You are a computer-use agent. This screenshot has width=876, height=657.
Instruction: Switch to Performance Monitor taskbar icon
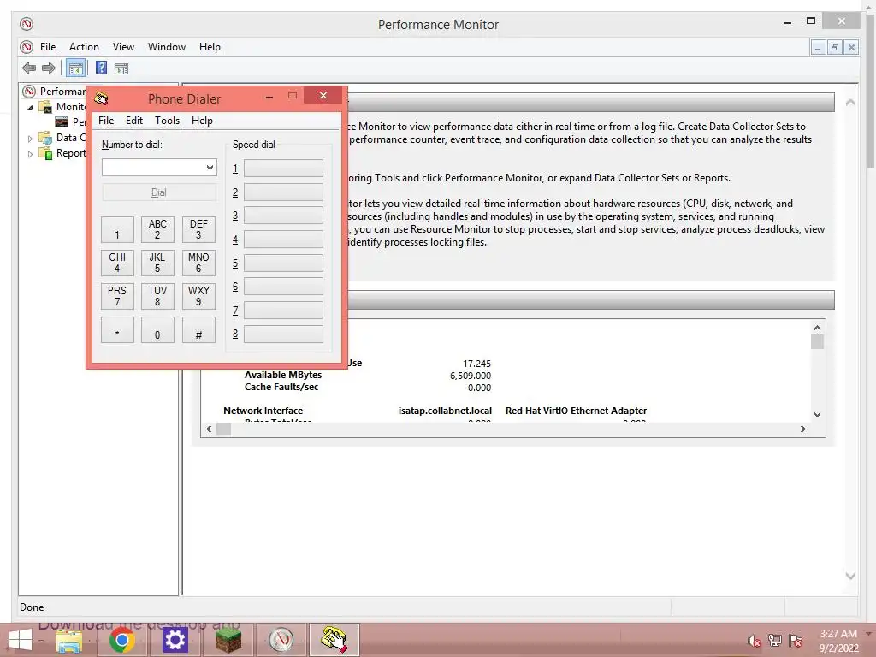click(x=281, y=640)
